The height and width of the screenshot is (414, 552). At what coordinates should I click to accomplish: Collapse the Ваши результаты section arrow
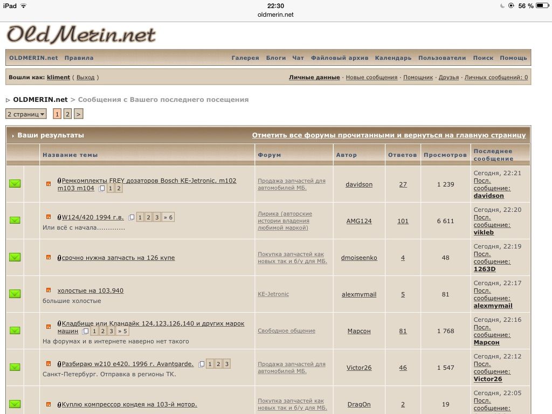tap(13, 136)
